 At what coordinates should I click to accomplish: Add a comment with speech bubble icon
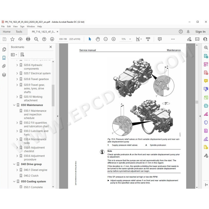(x=160, y=39)
